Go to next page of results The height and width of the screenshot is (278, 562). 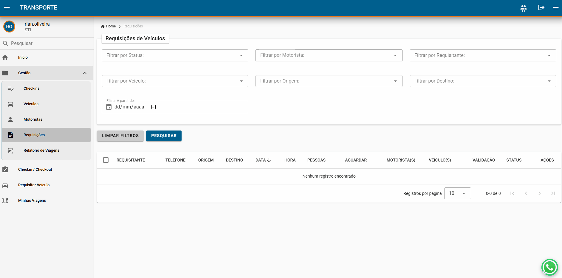click(x=539, y=193)
